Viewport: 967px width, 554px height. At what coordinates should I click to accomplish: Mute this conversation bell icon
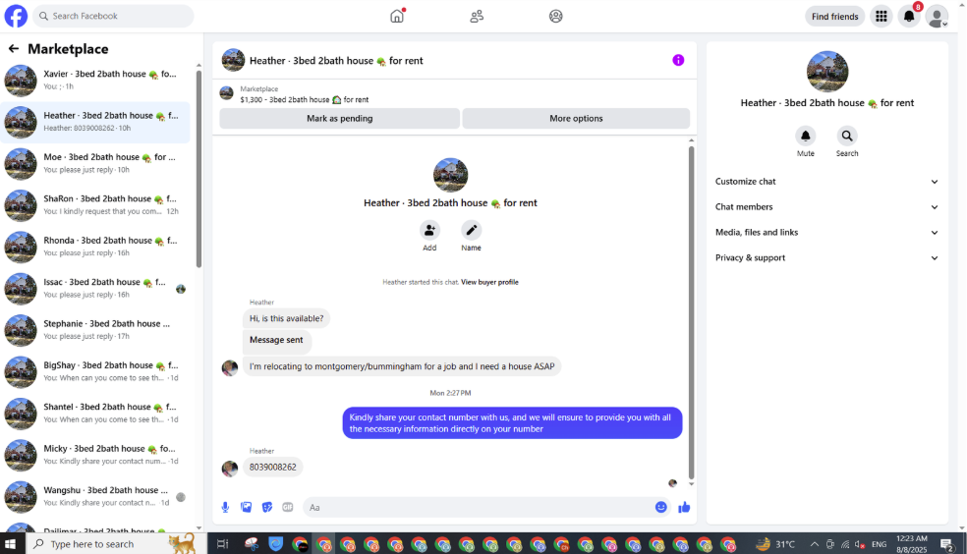(806, 136)
